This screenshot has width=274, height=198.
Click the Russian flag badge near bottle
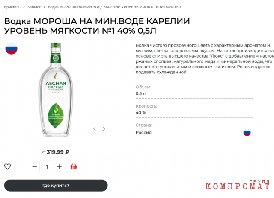(12, 49)
